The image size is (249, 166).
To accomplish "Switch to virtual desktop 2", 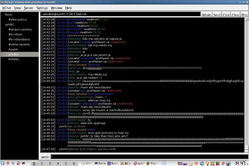I will (x=42, y=163).
